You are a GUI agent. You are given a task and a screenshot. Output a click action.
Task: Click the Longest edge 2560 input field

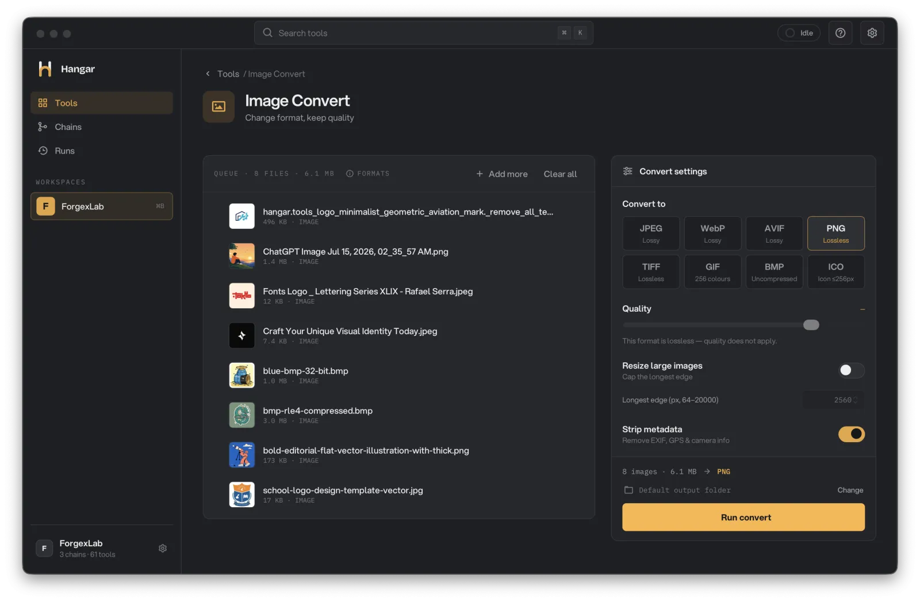pyautogui.click(x=833, y=400)
